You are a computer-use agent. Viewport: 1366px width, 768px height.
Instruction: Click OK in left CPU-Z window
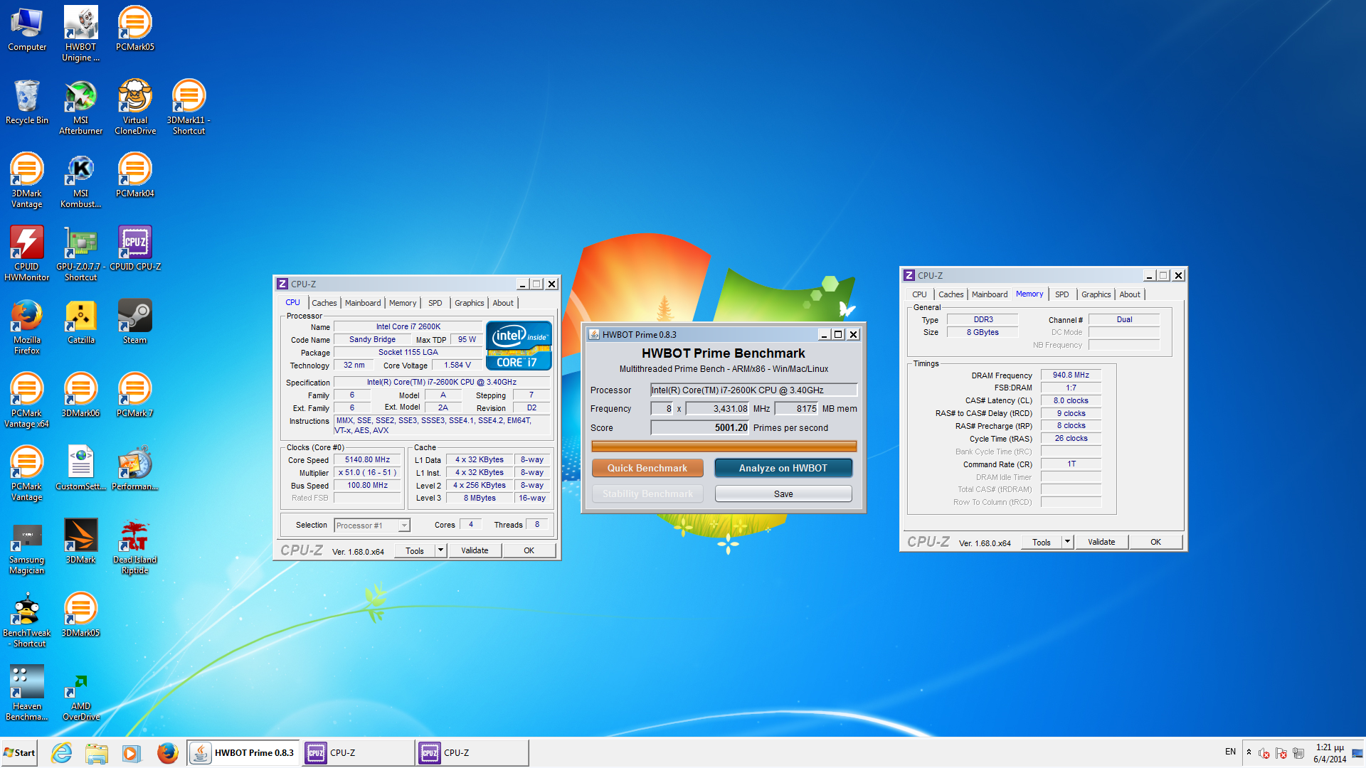coord(529,550)
